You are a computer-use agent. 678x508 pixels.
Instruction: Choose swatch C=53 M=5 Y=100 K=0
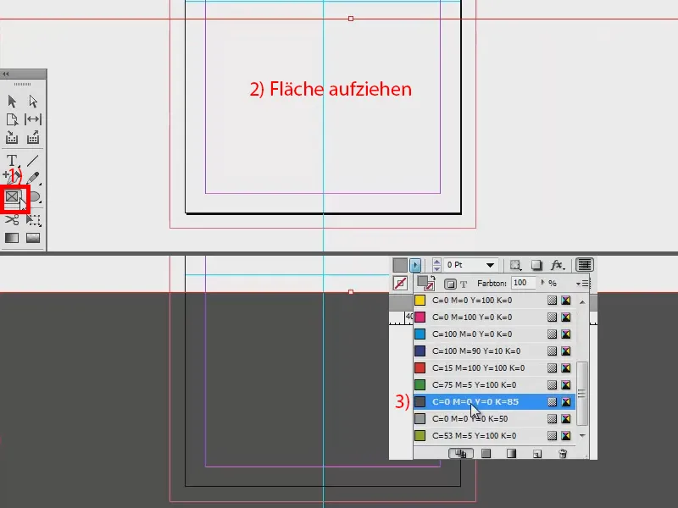(494, 435)
